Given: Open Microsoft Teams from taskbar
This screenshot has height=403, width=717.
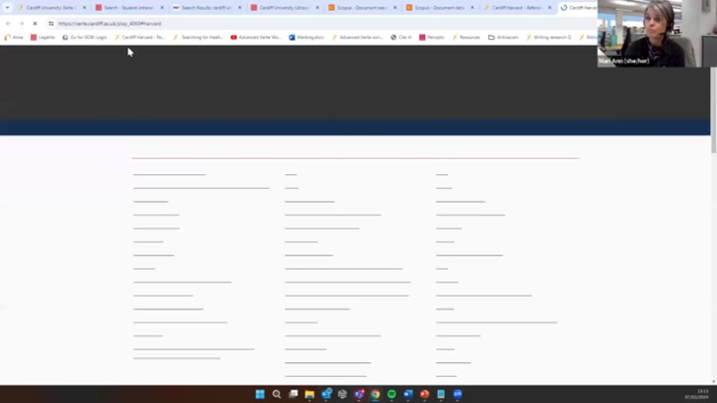Looking at the screenshot, I should click(358, 394).
